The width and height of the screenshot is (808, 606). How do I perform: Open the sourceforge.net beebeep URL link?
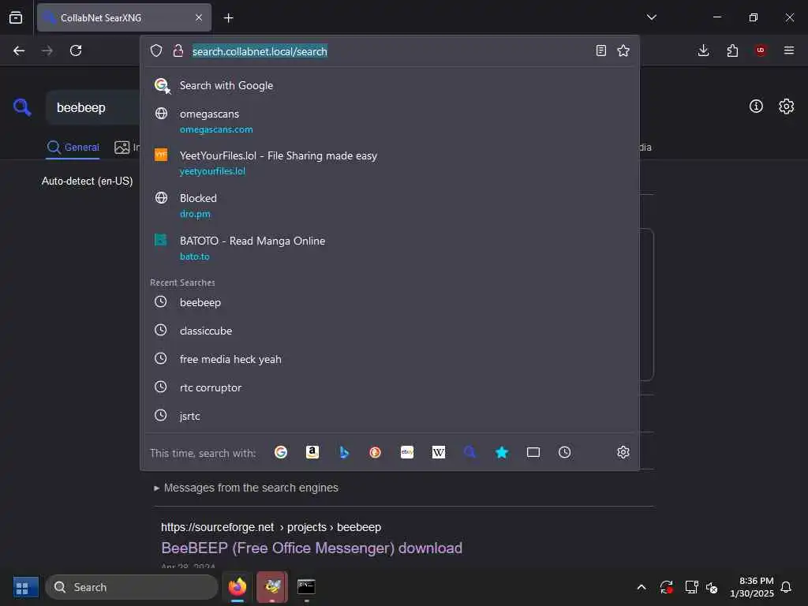(x=271, y=527)
